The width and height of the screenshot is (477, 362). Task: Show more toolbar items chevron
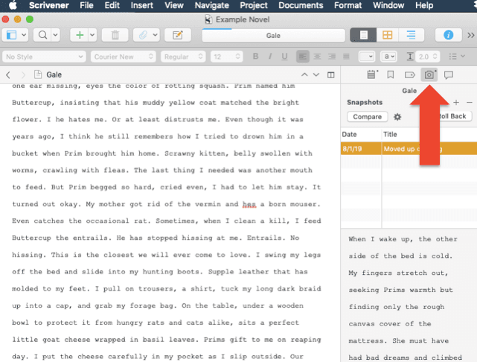click(x=470, y=35)
